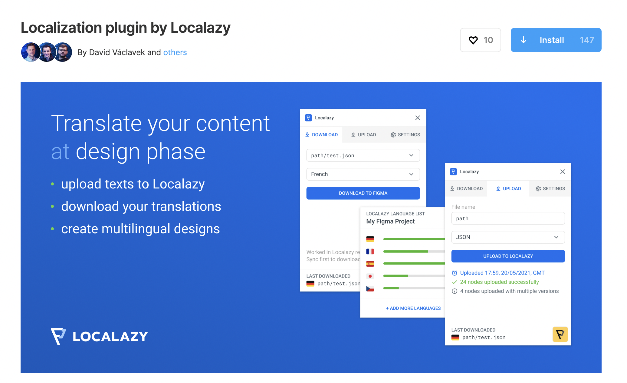Click the third author avatar
Screen dimensions: 627x383
pyautogui.click(x=62, y=52)
